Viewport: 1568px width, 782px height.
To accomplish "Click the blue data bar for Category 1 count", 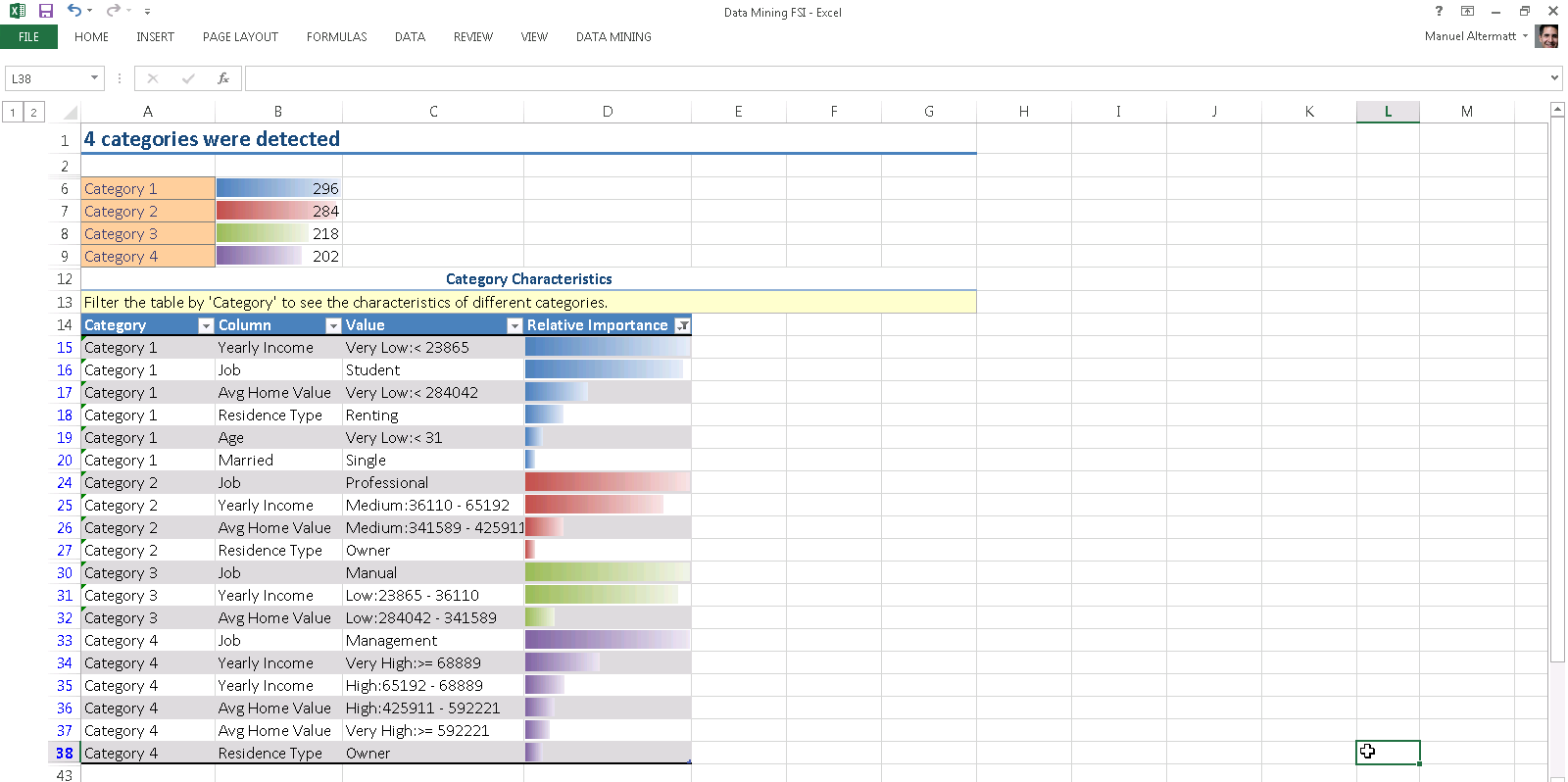I will (x=265, y=188).
